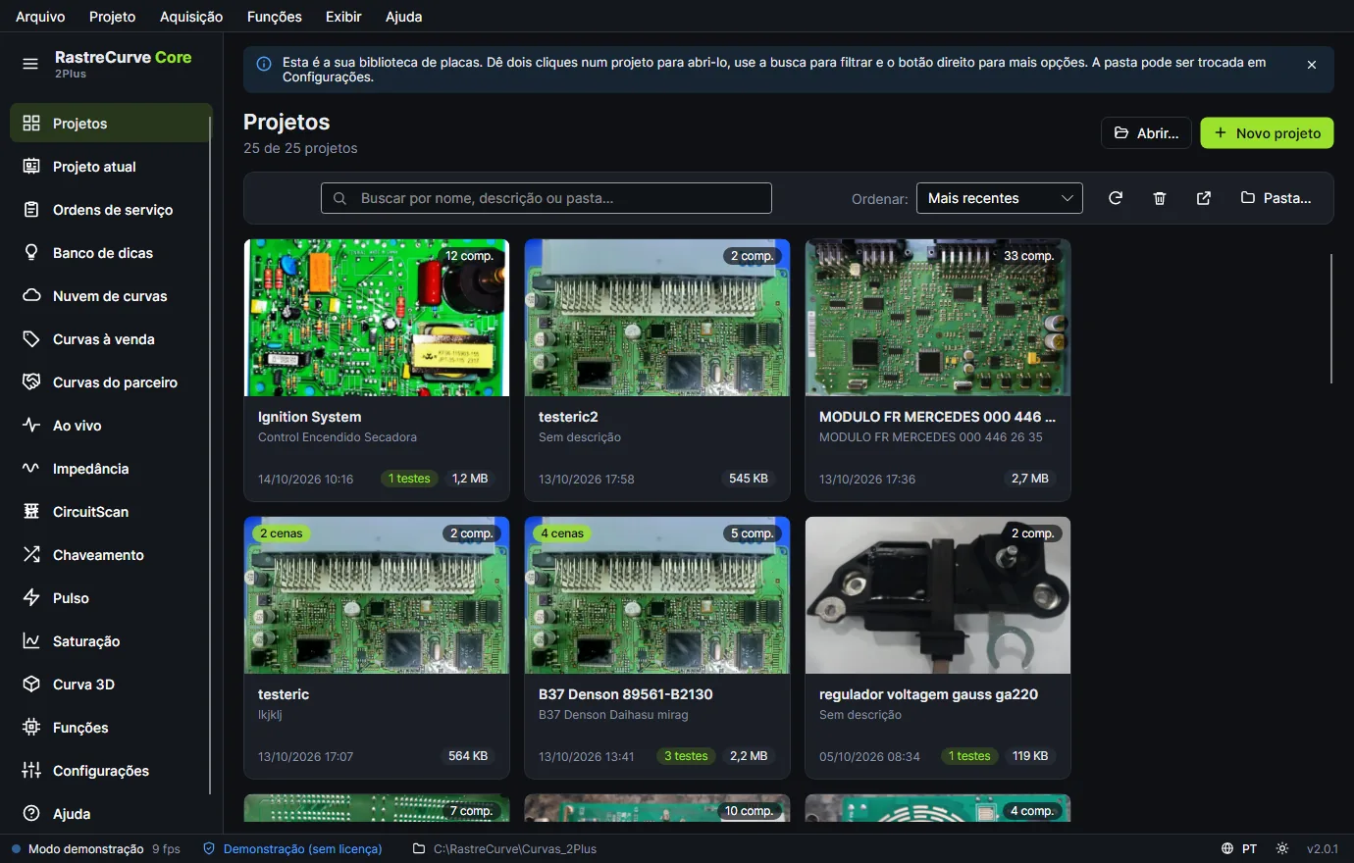Launch CircuitScan
Screen dimensions: 1354x863
coord(111,512)
